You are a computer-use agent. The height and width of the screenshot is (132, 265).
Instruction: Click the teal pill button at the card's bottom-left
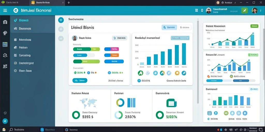coord(80,80)
